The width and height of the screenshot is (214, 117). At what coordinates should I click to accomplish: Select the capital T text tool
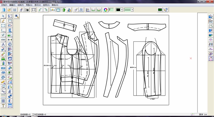point(3,106)
